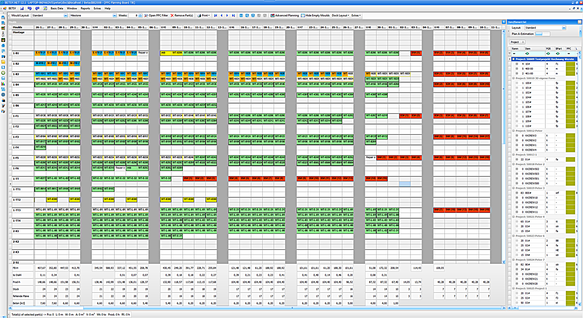Select the 1-B1 mould row header
This screenshot has width=583, height=318.
click(x=23, y=53)
